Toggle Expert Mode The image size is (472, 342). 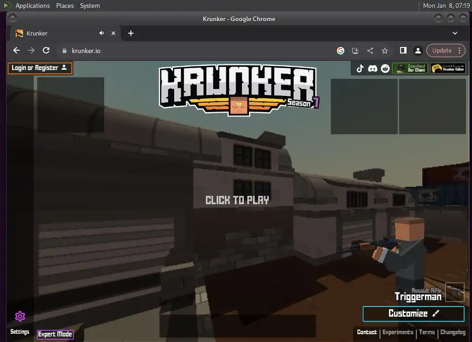[x=55, y=334]
